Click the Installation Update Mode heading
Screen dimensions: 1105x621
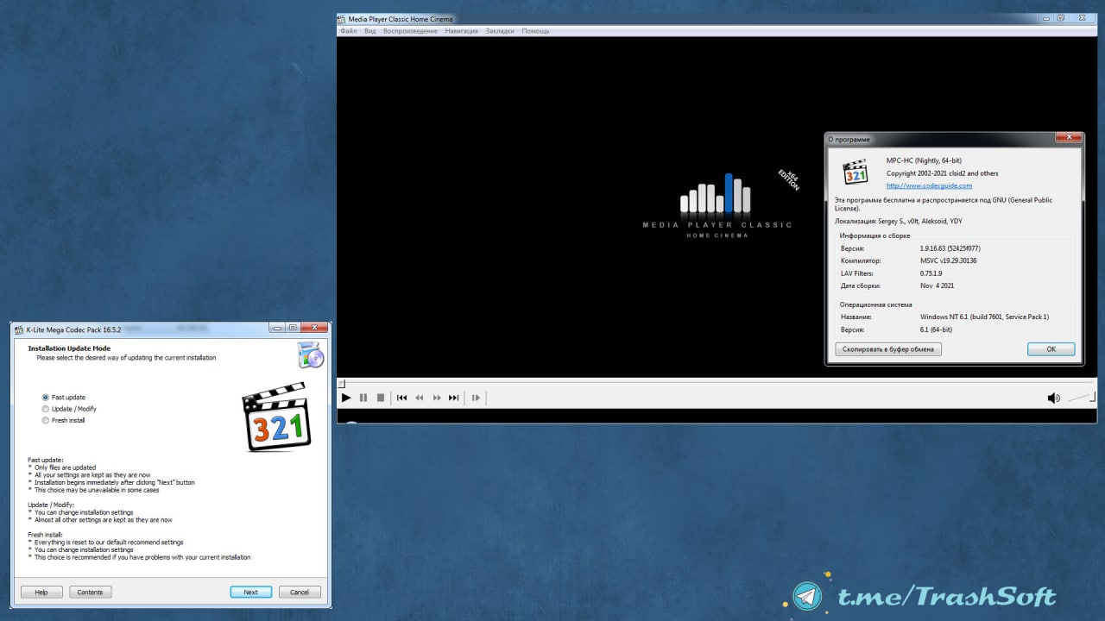[x=69, y=348]
